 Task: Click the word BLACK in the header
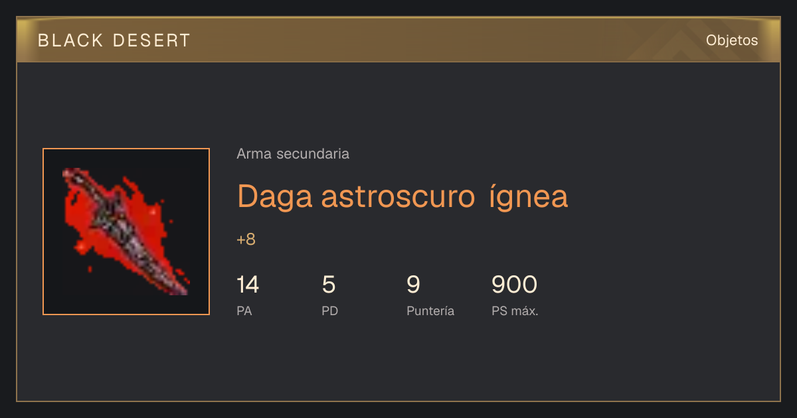(70, 40)
